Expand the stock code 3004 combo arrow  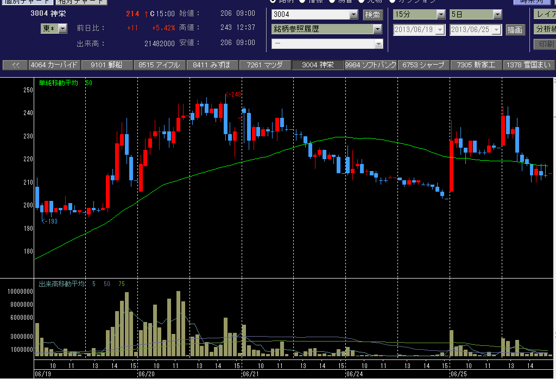[354, 15]
